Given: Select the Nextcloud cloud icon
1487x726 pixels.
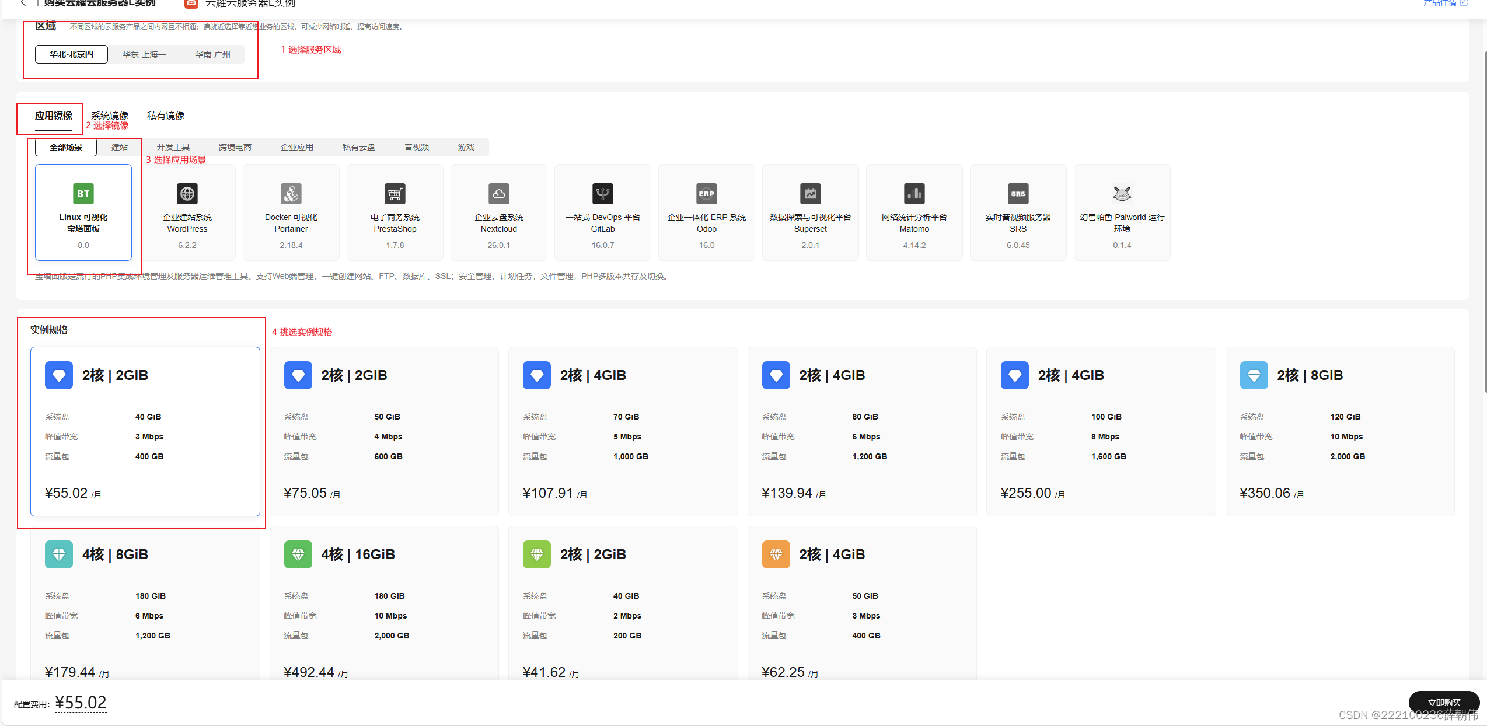Looking at the screenshot, I should pyautogui.click(x=498, y=194).
